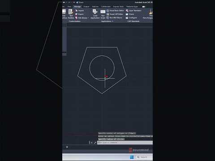Open Configure CAD standards tool
The height and width of the screenshot is (161, 215).
point(131,18)
